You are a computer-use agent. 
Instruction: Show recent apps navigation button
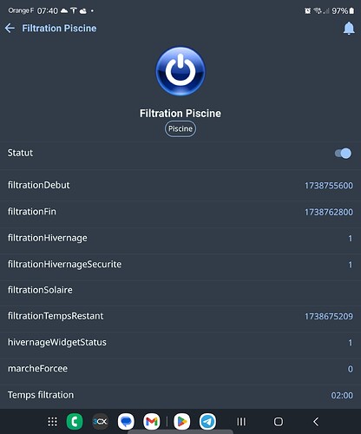click(x=241, y=422)
